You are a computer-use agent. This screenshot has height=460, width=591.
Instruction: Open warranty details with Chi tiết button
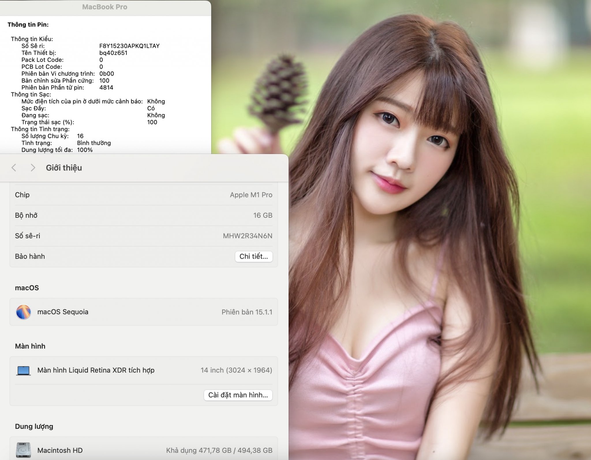tap(254, 256)
